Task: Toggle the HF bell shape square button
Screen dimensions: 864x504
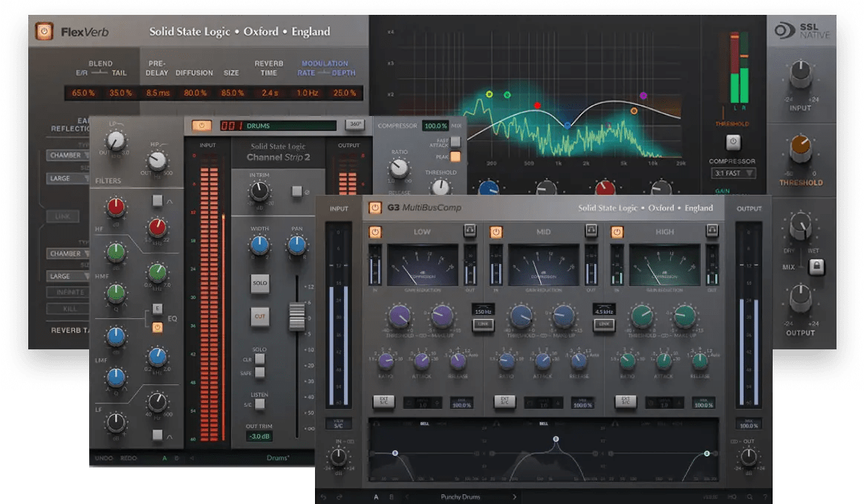Action: coord(157,200)
